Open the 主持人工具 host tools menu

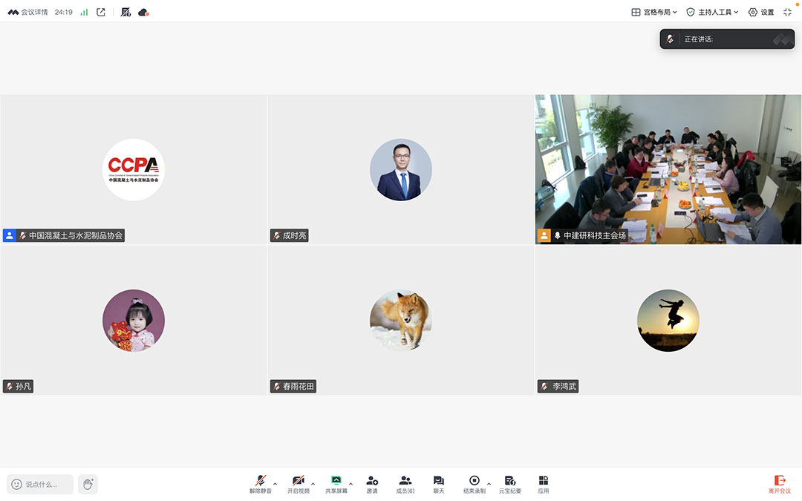point(712,12)
